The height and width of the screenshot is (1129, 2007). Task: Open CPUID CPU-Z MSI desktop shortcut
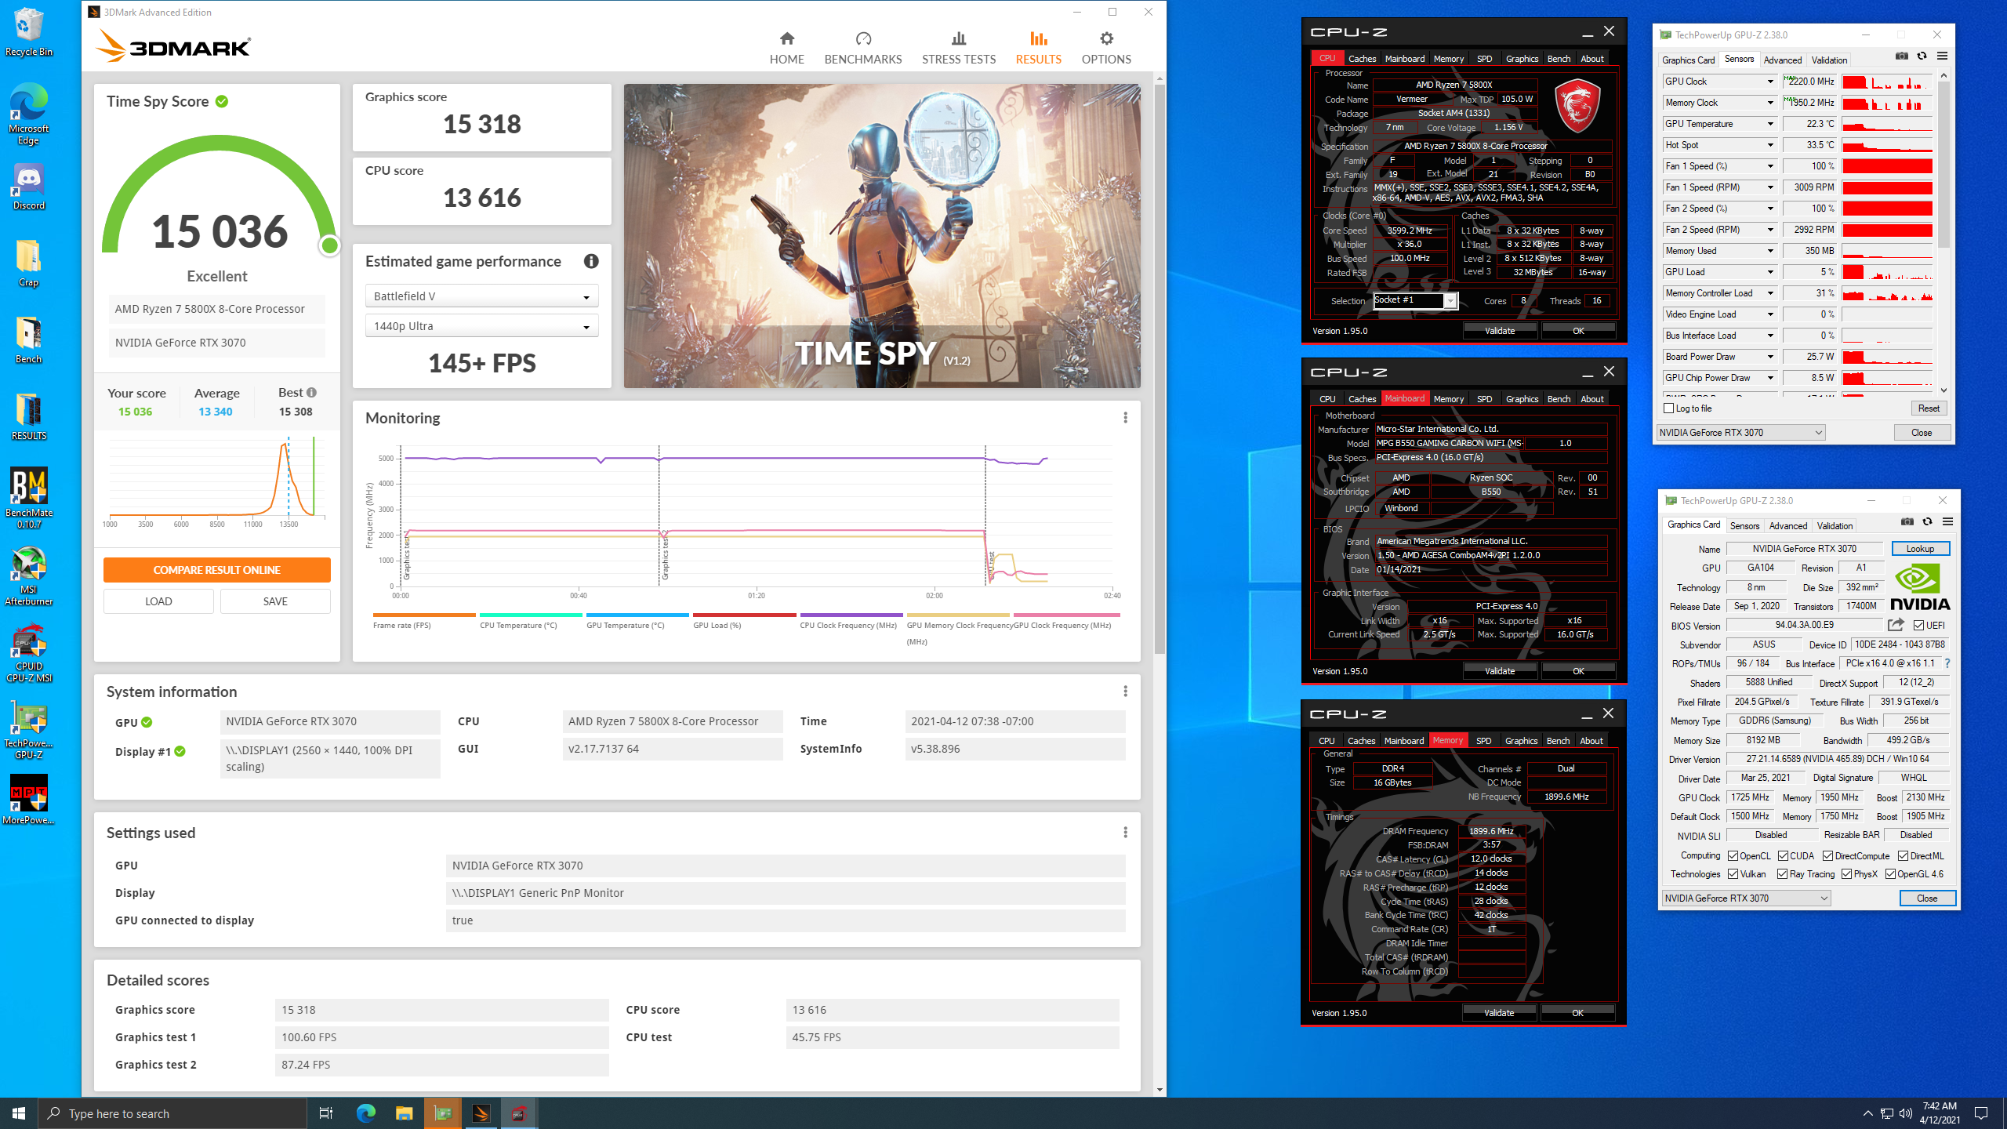coord(28,652)
